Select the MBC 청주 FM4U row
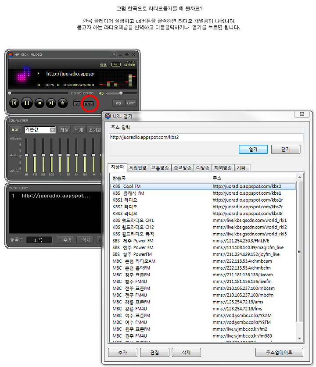 203,281
